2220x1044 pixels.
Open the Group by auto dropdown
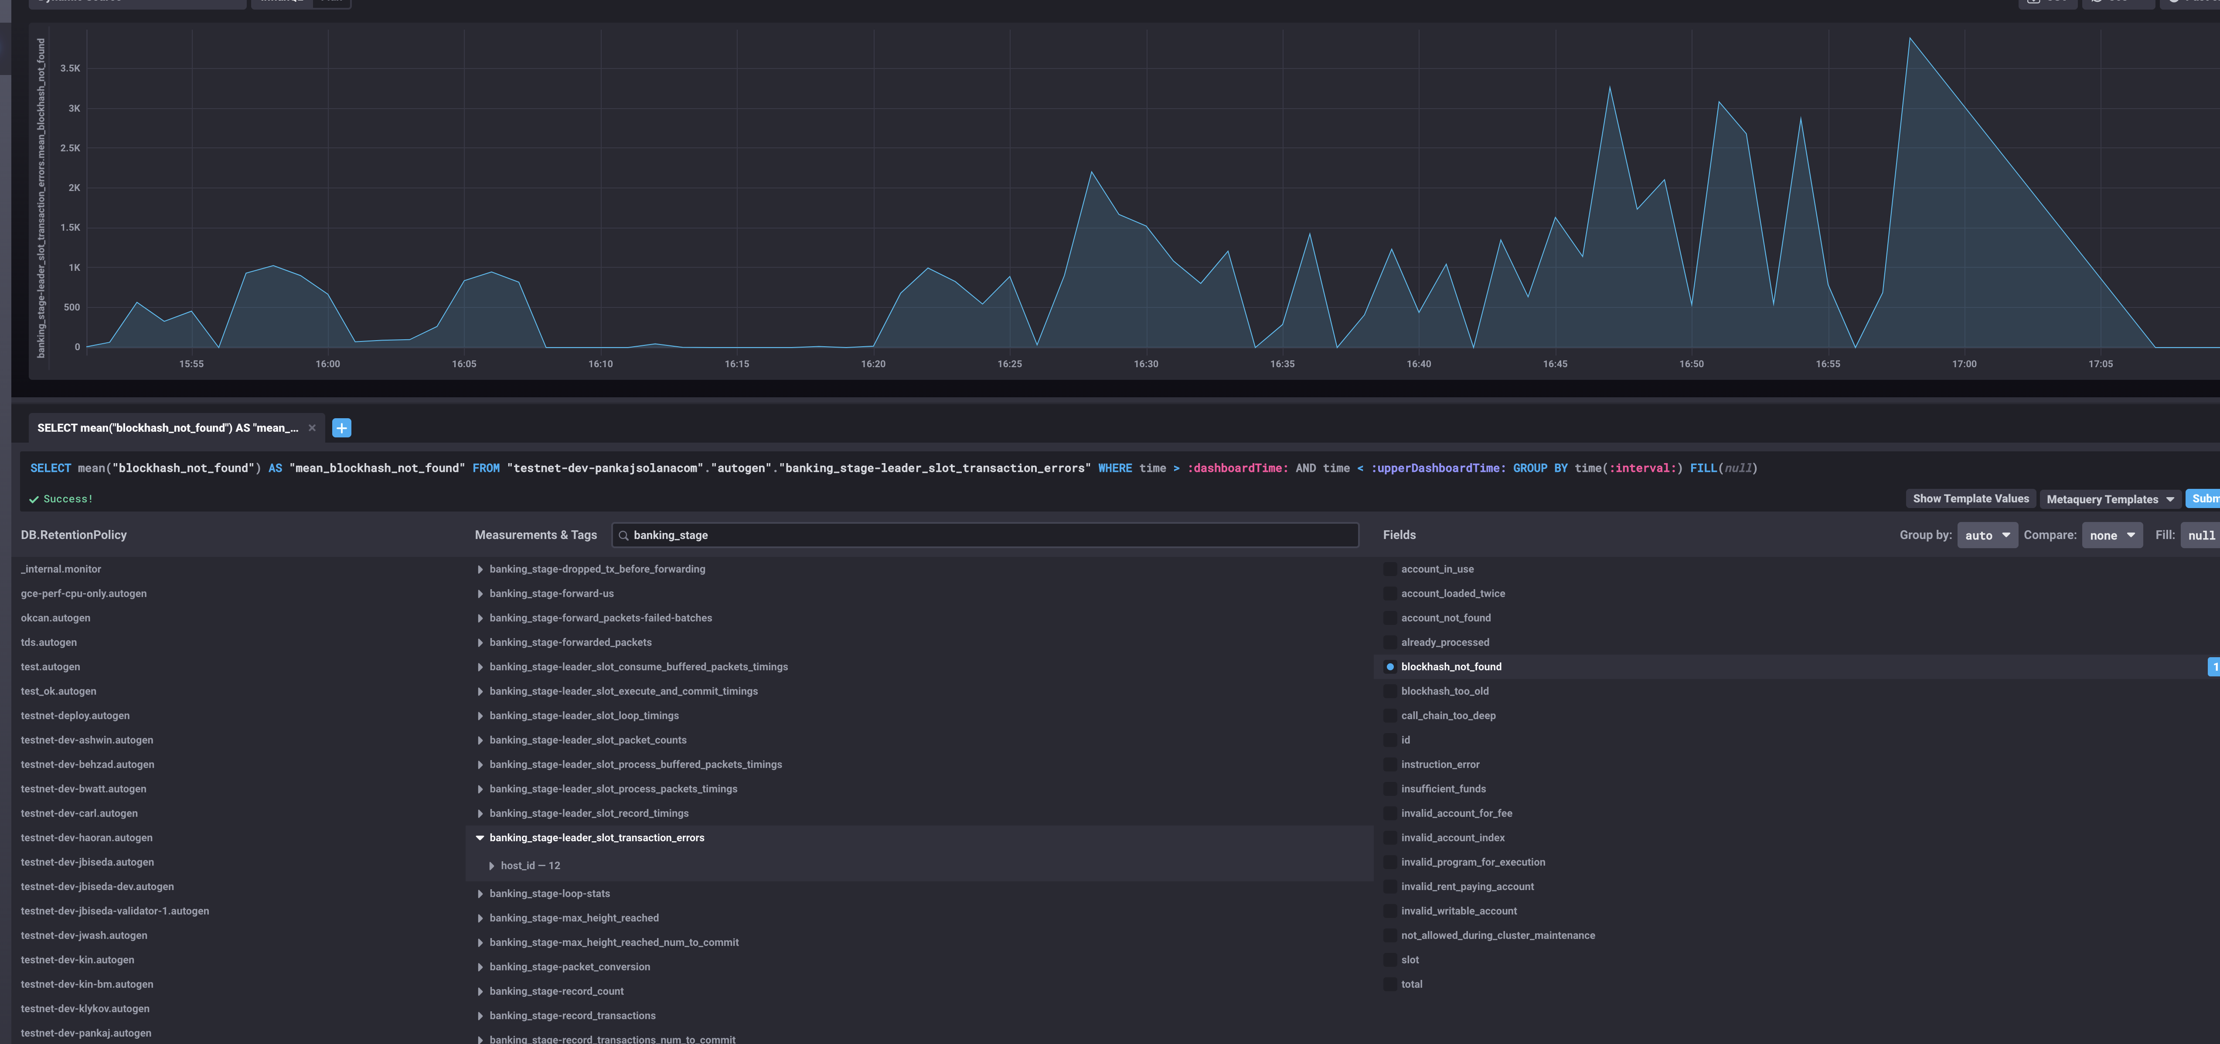(x=1987, y=536)
